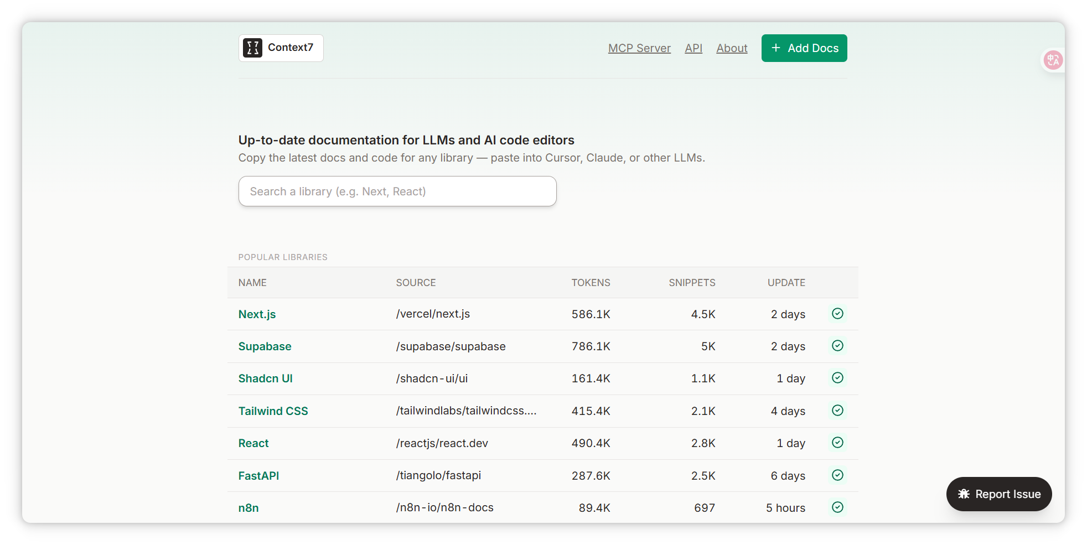Click the Context7 logo icon
This screenshot has width=1087, height=545.
[x=252, y=48]
